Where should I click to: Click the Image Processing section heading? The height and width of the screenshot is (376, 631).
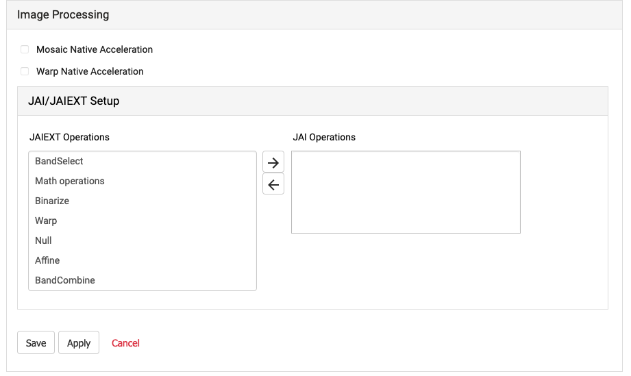pos(63,14)
